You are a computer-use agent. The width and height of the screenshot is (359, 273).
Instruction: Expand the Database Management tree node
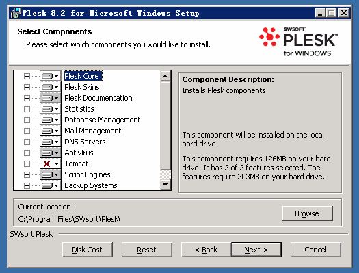[27, 120]
